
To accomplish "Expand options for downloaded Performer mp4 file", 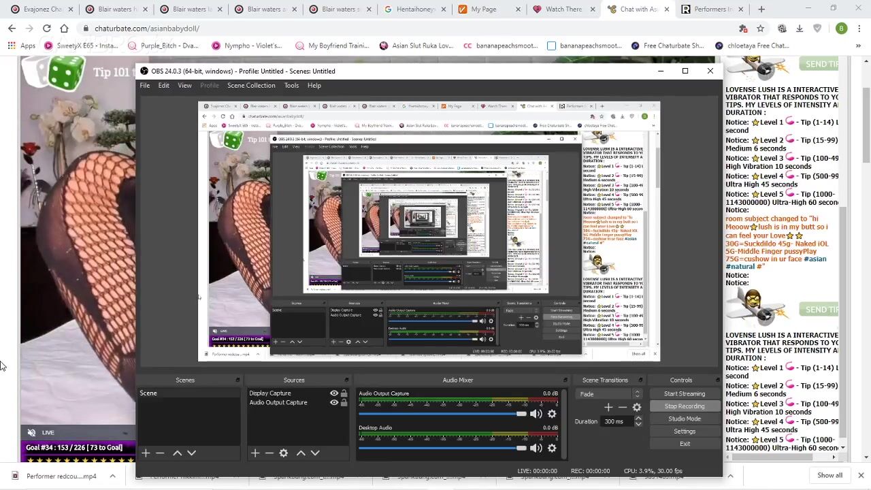I will coord(112,476).
